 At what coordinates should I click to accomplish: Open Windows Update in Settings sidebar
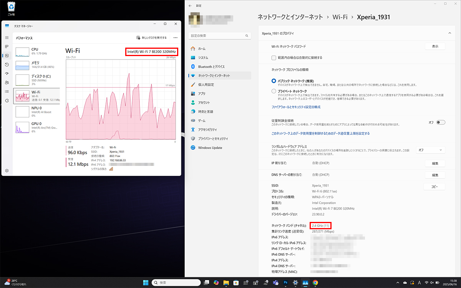click(220, 148)
